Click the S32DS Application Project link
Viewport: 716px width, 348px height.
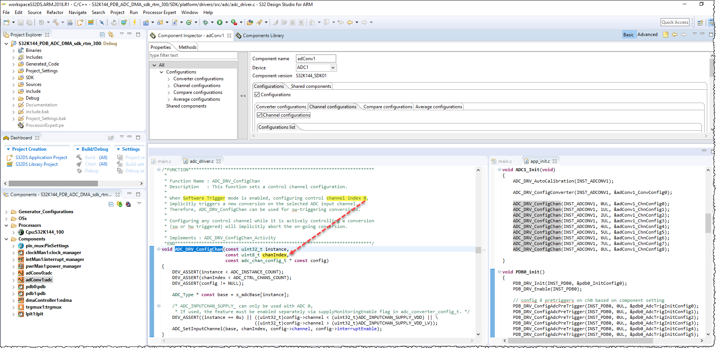click(41, 158)
